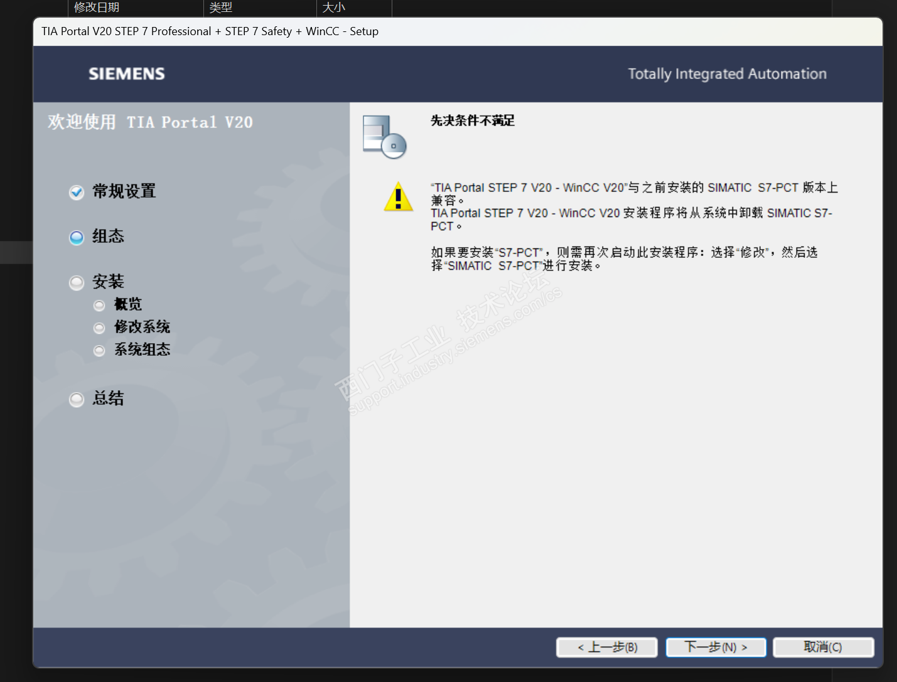
Task: Click the S7-PCT incompatibility warning message
Action: click(634, 207)
